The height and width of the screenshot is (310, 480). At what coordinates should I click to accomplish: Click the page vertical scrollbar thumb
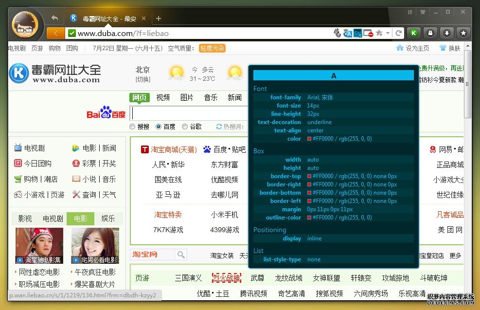[x=467, y=84]
